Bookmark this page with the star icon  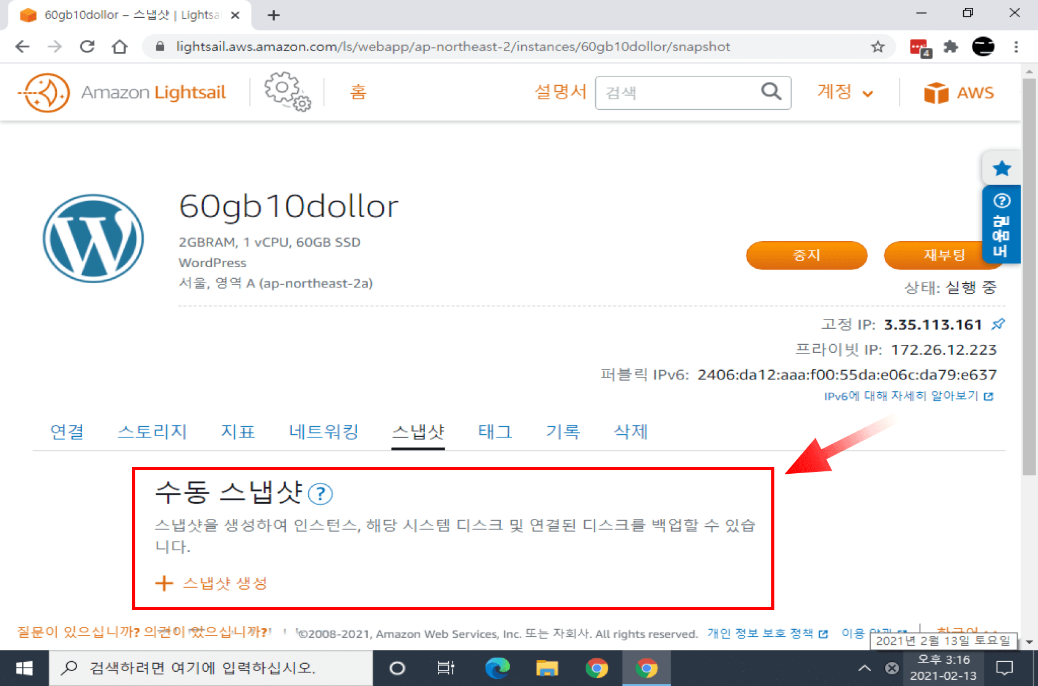coord(877,46)
